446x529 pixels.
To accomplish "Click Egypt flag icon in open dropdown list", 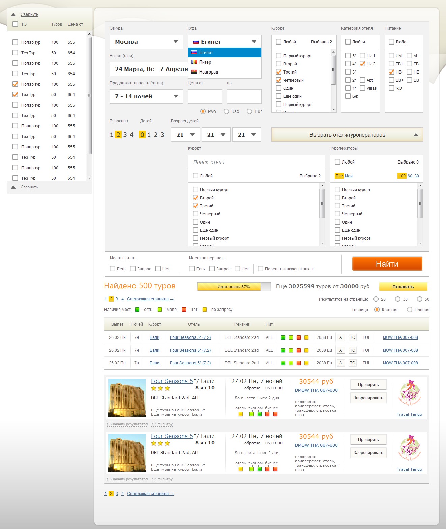I will click(194, 52).
